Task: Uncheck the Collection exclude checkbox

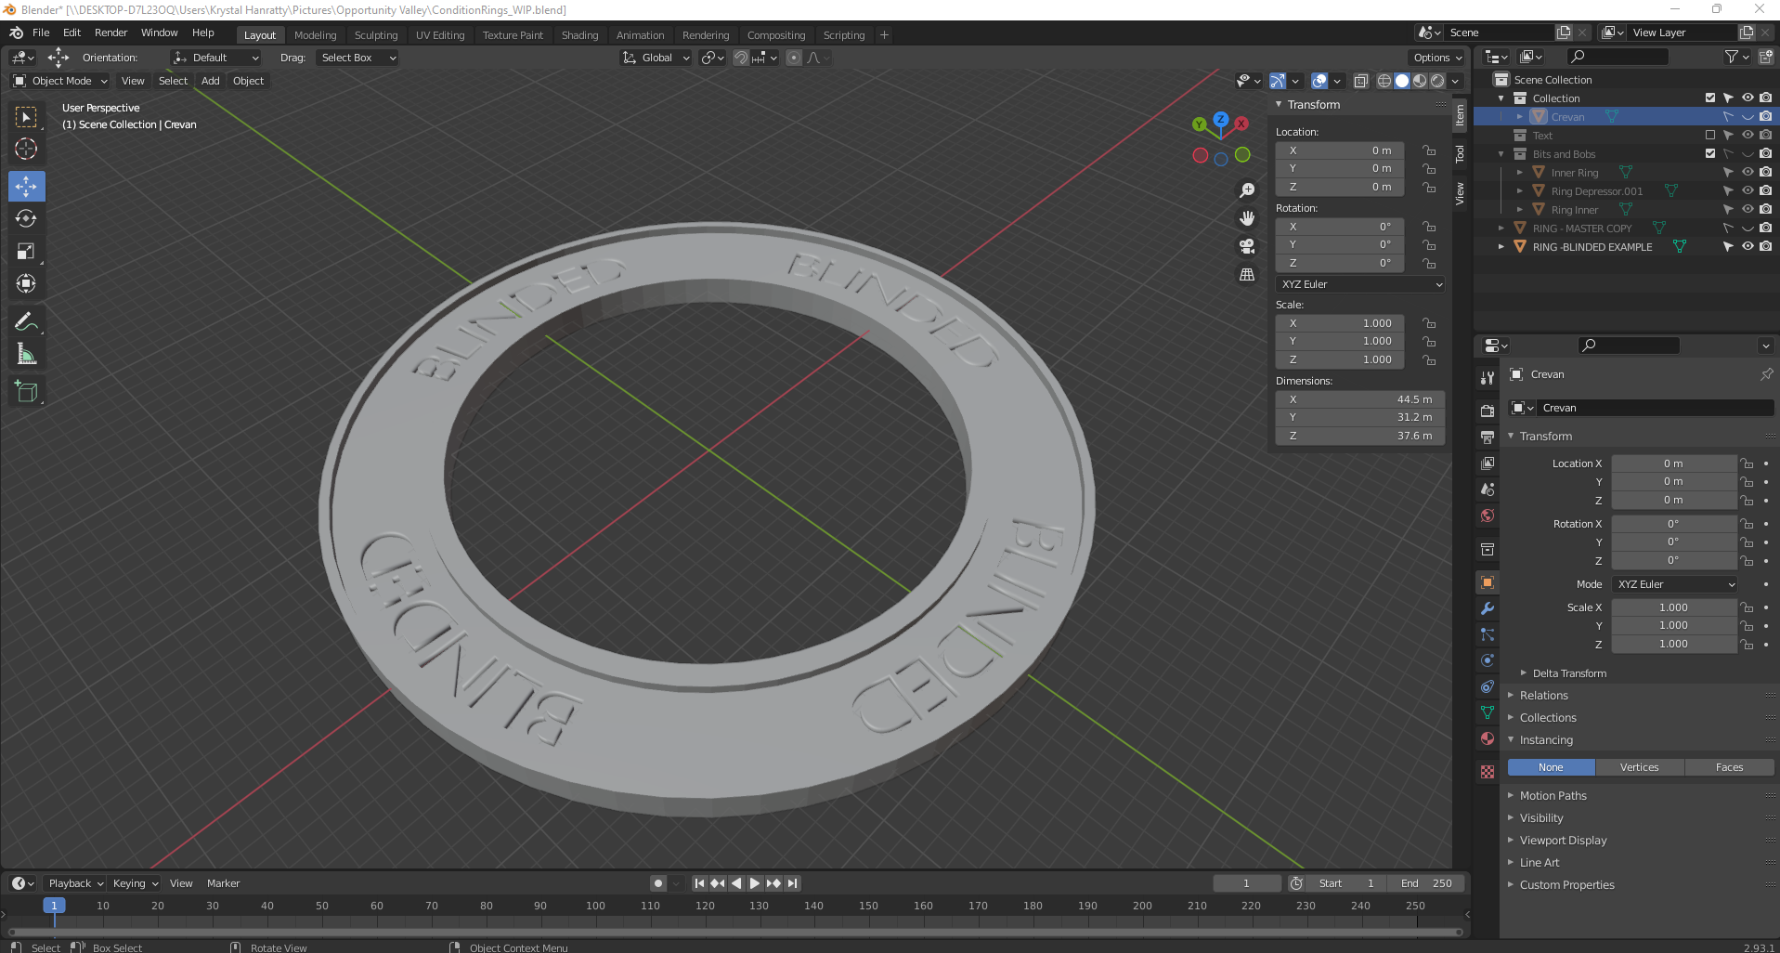Action: tap(1710, 98)
